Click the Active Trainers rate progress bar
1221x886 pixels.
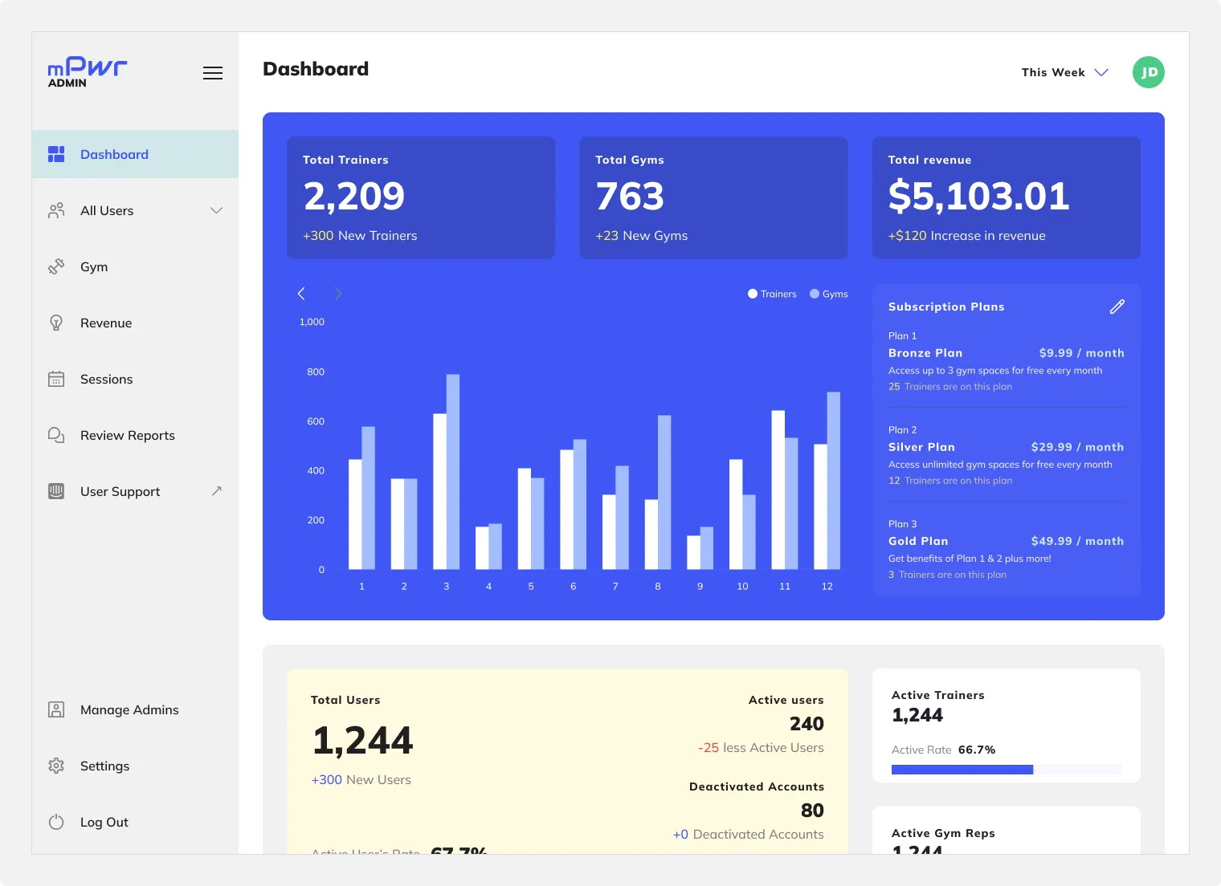[x=1007, y=770]
